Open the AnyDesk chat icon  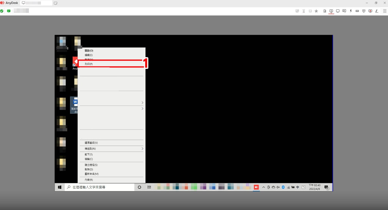coord(344,11)
